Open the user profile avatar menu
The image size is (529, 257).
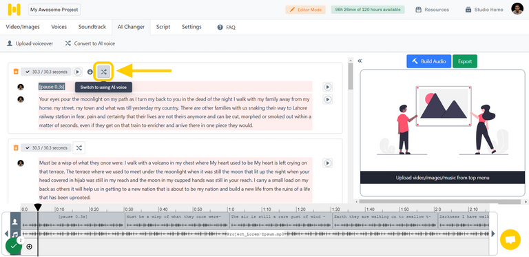pos(517,9)
